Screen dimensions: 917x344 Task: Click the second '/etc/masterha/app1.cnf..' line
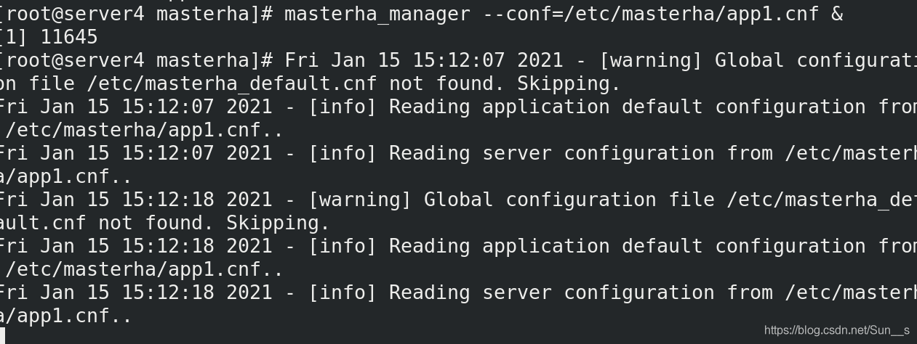[x=144, y=269]
